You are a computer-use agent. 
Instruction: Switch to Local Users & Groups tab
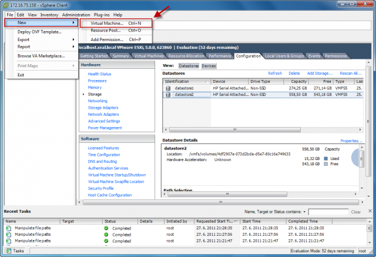coord(284,56)
